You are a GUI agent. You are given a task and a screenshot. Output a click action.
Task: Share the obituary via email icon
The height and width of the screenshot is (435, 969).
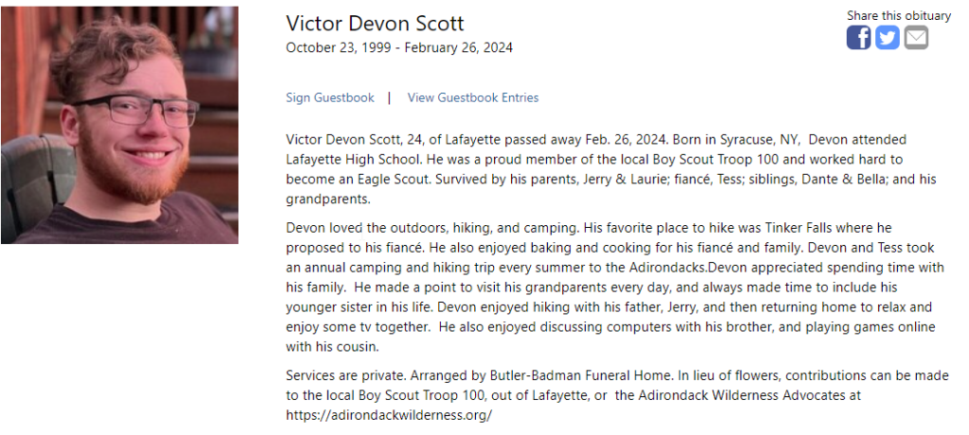pos(916,38)
